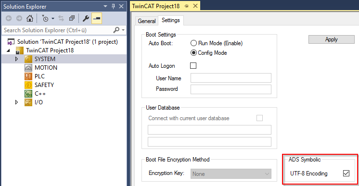The height and width of the screenshot is (186, 359).
Task: Open the Pending Changes Filter clock icon
Action: (x=45, y=18)
